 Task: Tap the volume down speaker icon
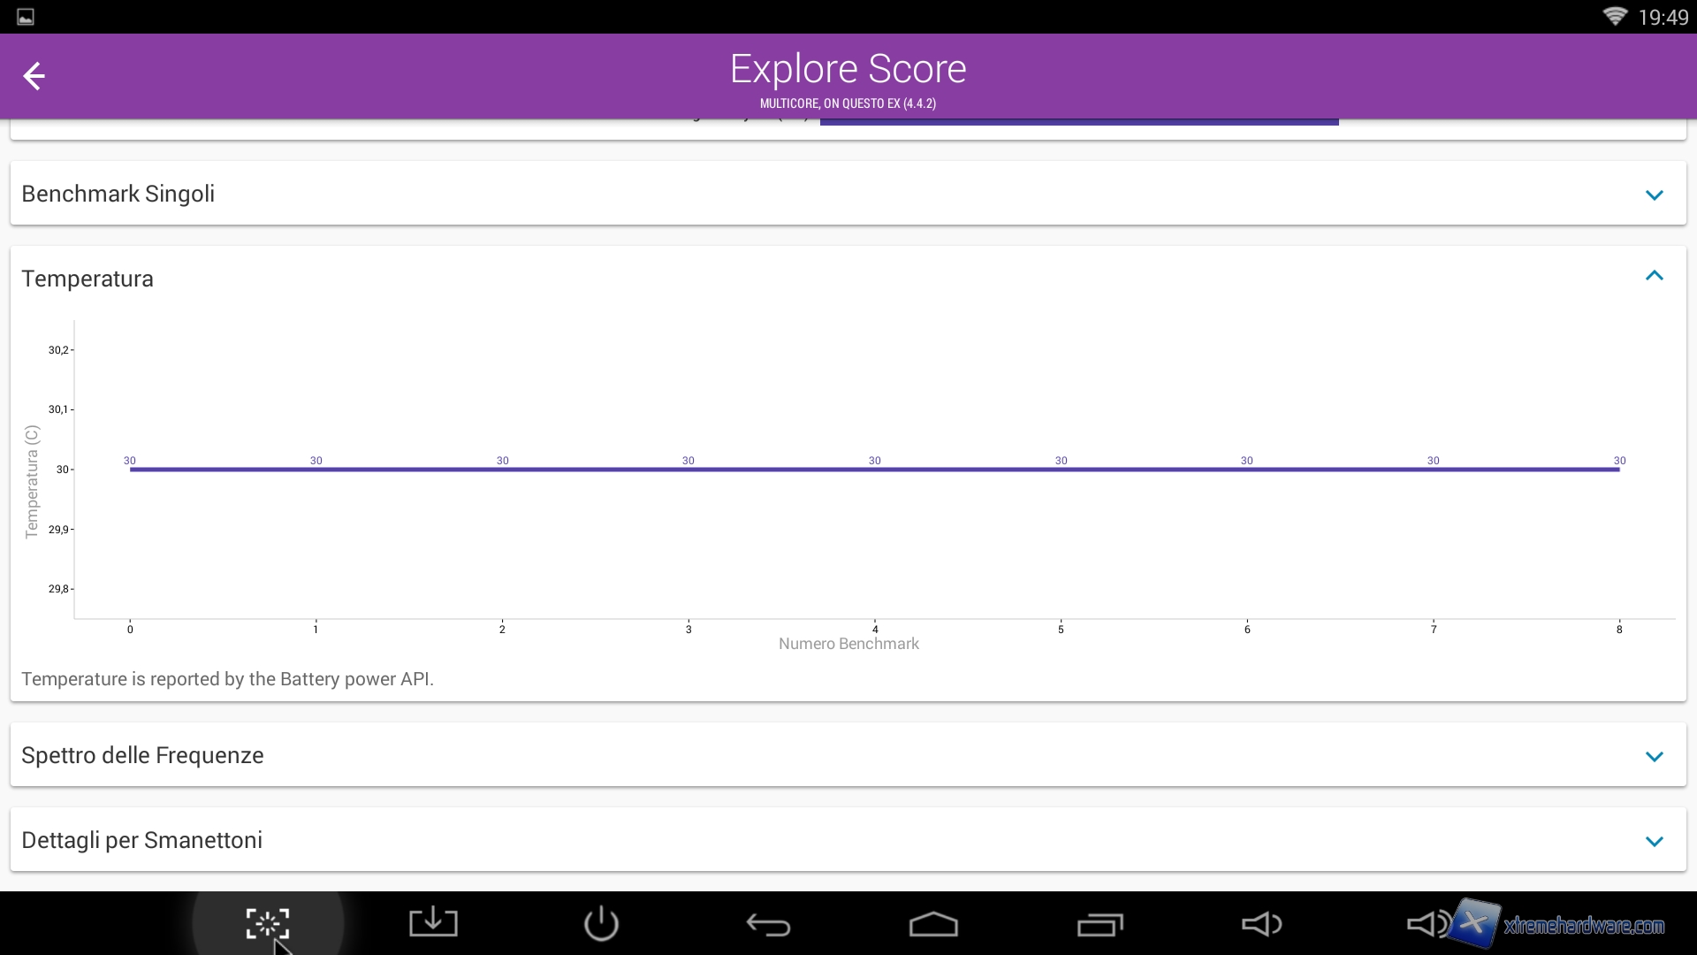1261,924
